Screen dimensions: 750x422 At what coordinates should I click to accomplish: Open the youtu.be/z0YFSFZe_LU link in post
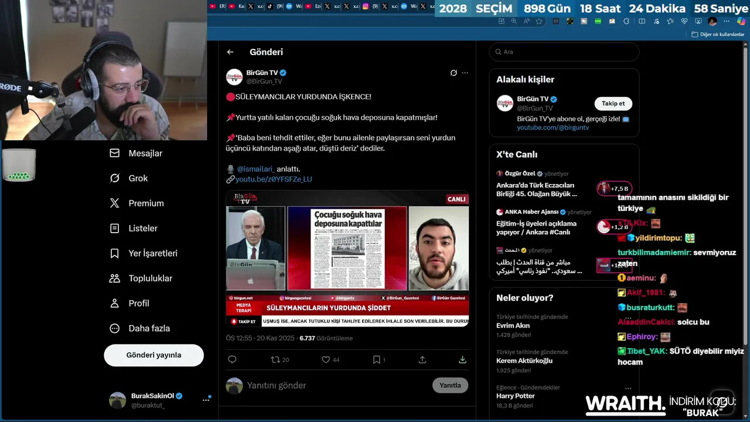point(274,179)
